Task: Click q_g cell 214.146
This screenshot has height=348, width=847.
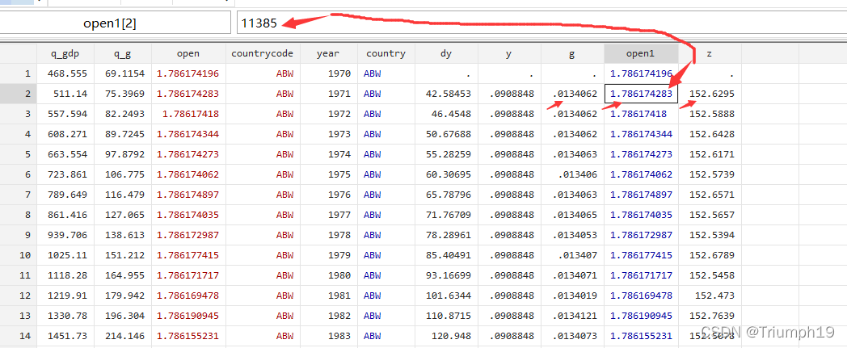Action: click(124, 336)
